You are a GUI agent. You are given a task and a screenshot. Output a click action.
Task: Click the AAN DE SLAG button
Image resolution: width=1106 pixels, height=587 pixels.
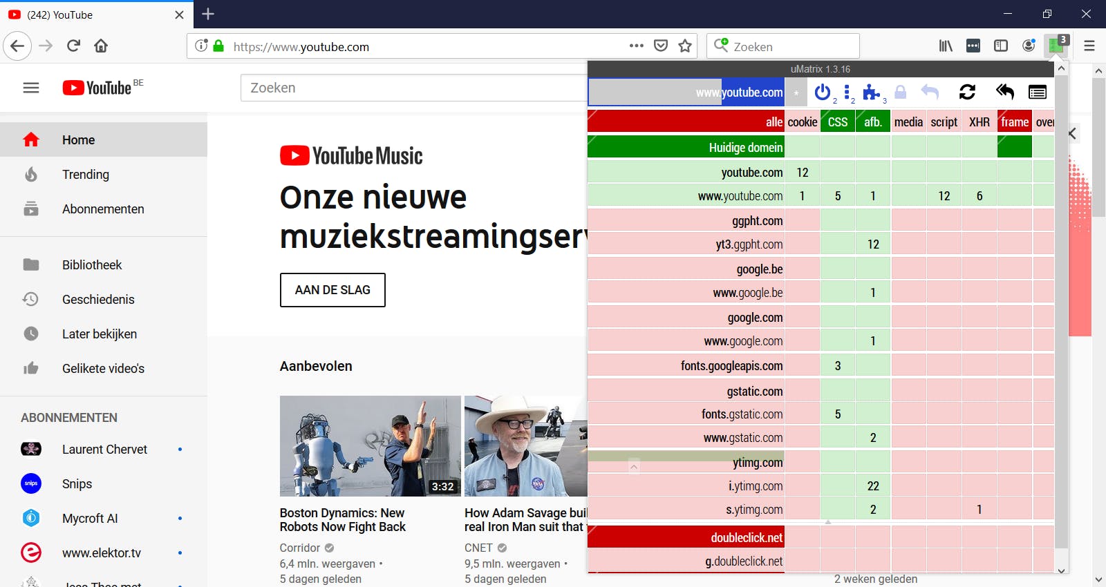[x=332, y=290]
